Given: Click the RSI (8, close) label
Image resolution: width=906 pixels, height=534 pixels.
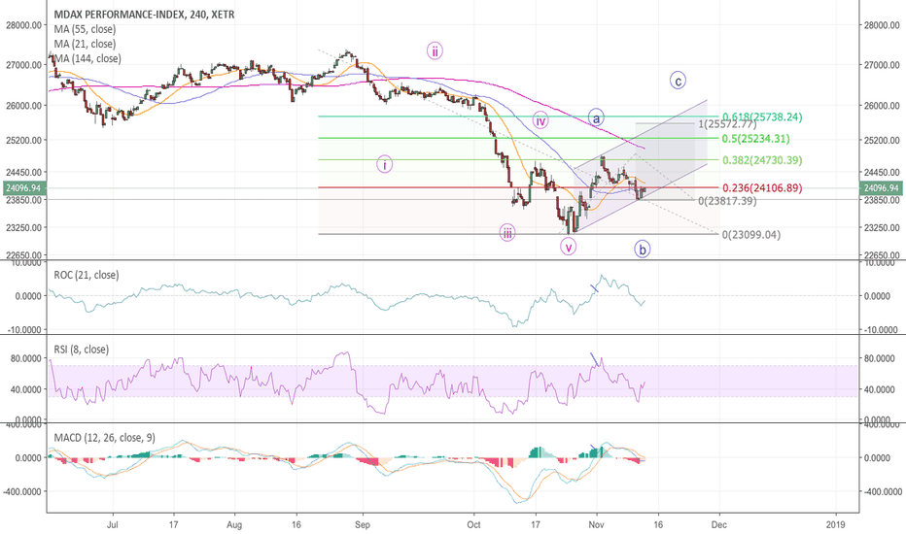Looking at the screenshot, I should 81,350.
